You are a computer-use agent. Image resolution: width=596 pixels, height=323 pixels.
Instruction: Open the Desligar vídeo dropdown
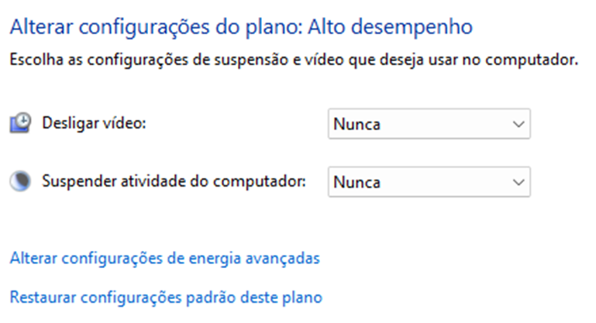[429, 123]
